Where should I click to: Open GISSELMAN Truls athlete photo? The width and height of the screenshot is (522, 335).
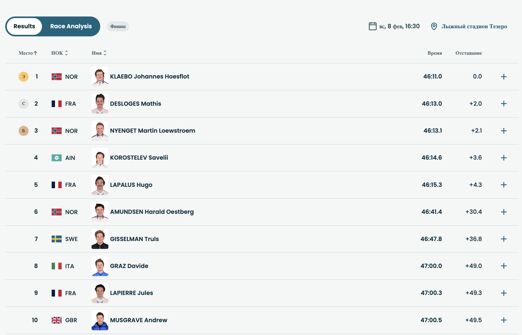100,239
